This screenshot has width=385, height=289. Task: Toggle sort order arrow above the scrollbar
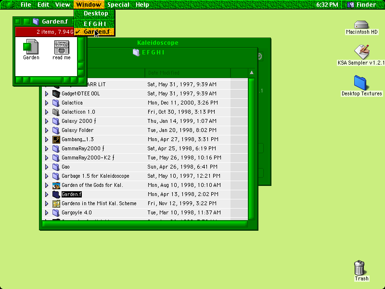click(x=251, y=73)
